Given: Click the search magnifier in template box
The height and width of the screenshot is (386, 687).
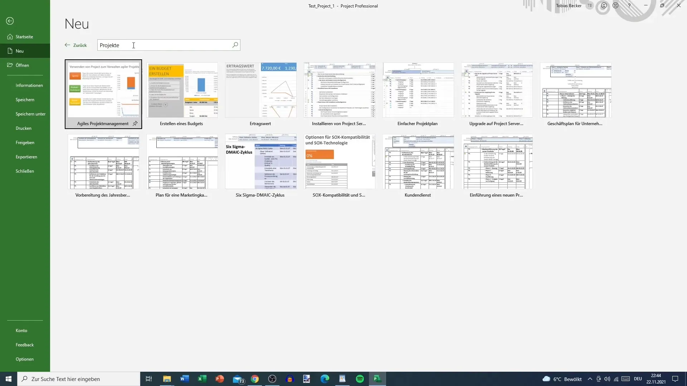Looking at the screenshot, I should pyautogui.click(x=235, y=45).
